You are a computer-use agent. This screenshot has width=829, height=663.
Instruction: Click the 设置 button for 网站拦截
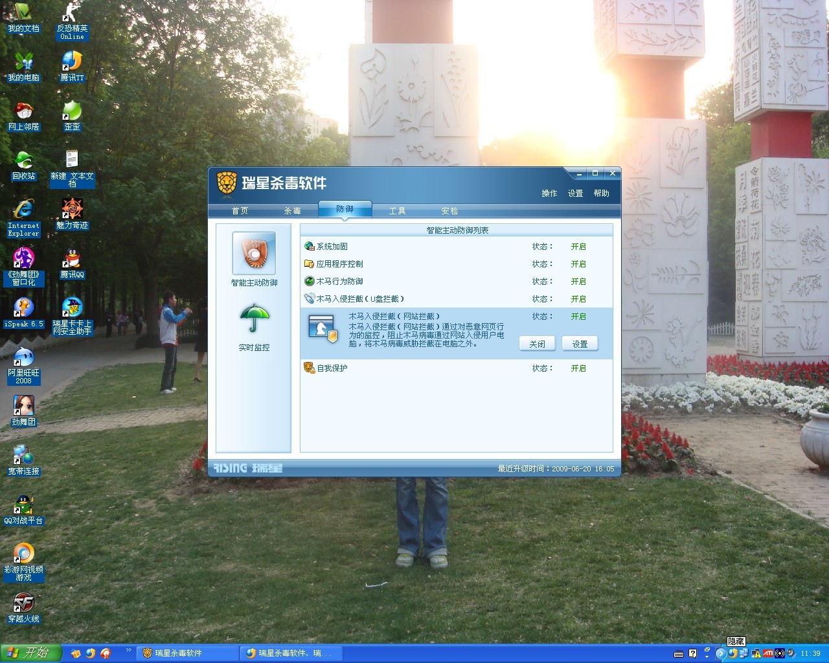click(580, 344)
